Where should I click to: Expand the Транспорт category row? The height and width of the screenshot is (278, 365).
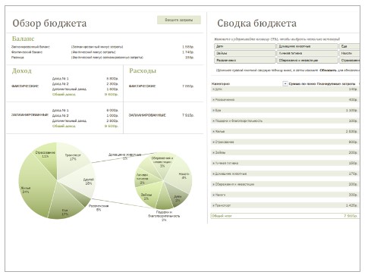coord(214,205)
